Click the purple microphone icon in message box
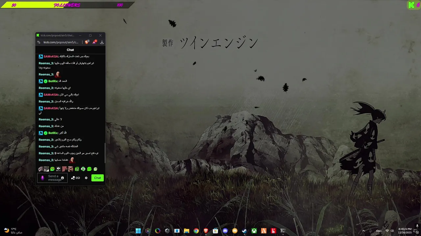Image resolution: width=421 pixels, height=236 pixels. 42,178
